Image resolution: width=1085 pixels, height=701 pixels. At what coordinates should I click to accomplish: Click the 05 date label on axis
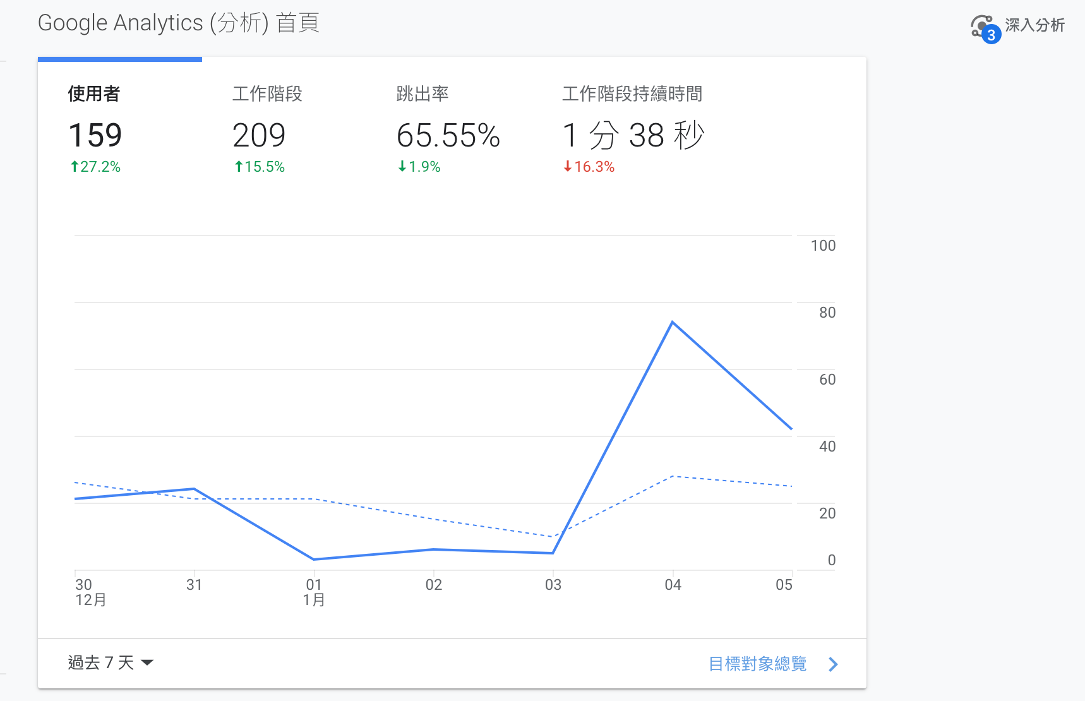click(784, 585)
